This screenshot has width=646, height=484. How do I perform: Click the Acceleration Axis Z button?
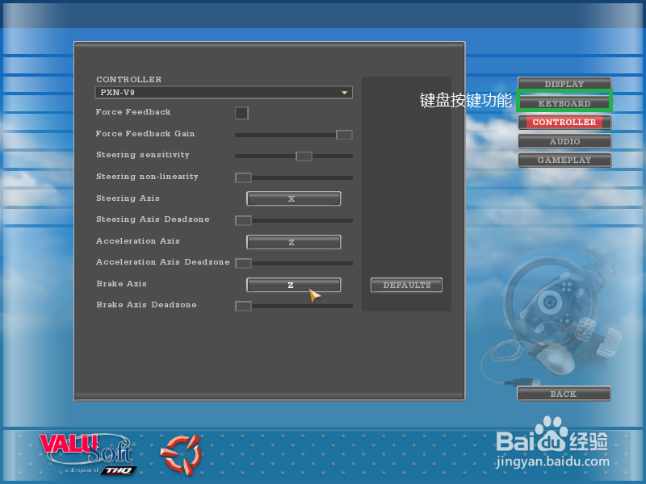click(x=293, y=242)
